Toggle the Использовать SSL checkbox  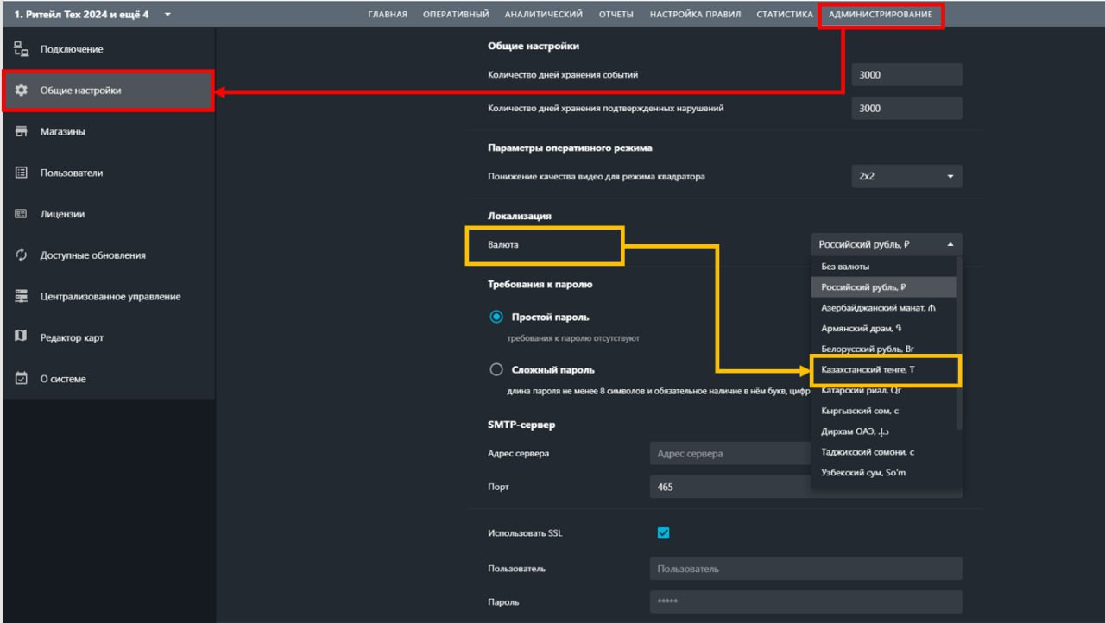(x=663, y=532)
